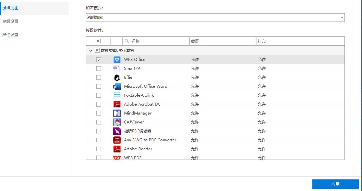
Task: Select the Foxtable-Colink row name
Action: (x=139, y=95)
